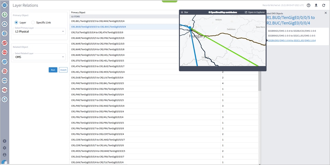Select SD2BRA01/OMS-1-0-4 to SD2BUC01/OMS-1-0-6 entry
330x165 pixels.
click(x=292, y=31)
